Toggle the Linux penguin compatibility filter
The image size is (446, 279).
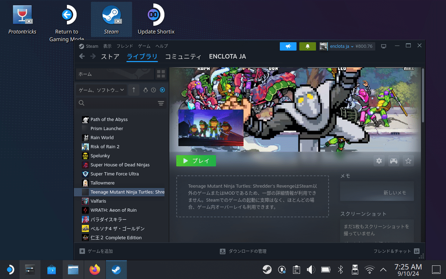pos(146,90)
